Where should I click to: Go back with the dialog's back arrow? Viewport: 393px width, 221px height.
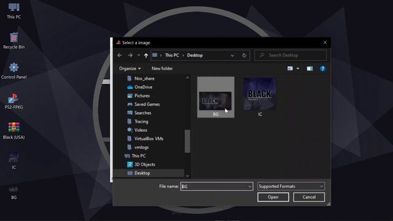tap(120, 55)
